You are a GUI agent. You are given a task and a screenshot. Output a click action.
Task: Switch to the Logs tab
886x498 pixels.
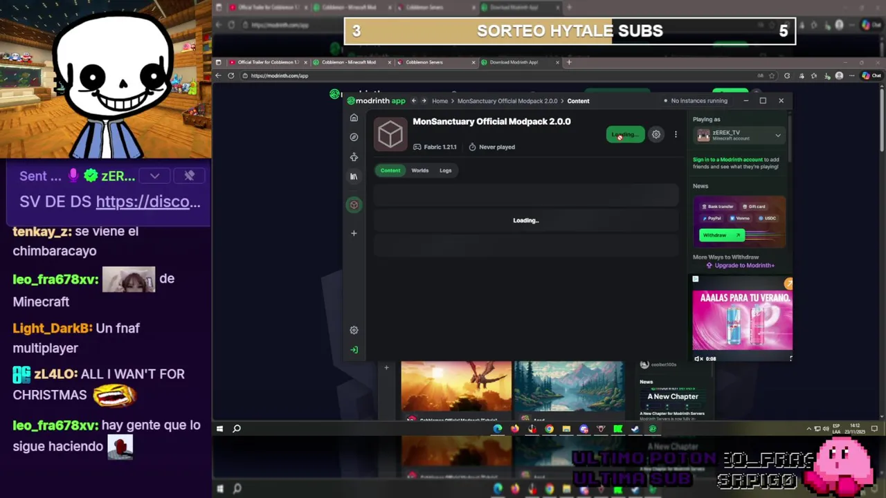pyautogui.click(x=446, y=170)
